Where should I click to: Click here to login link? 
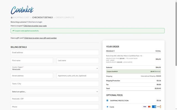pyautogui.click(x=35, y=22)
